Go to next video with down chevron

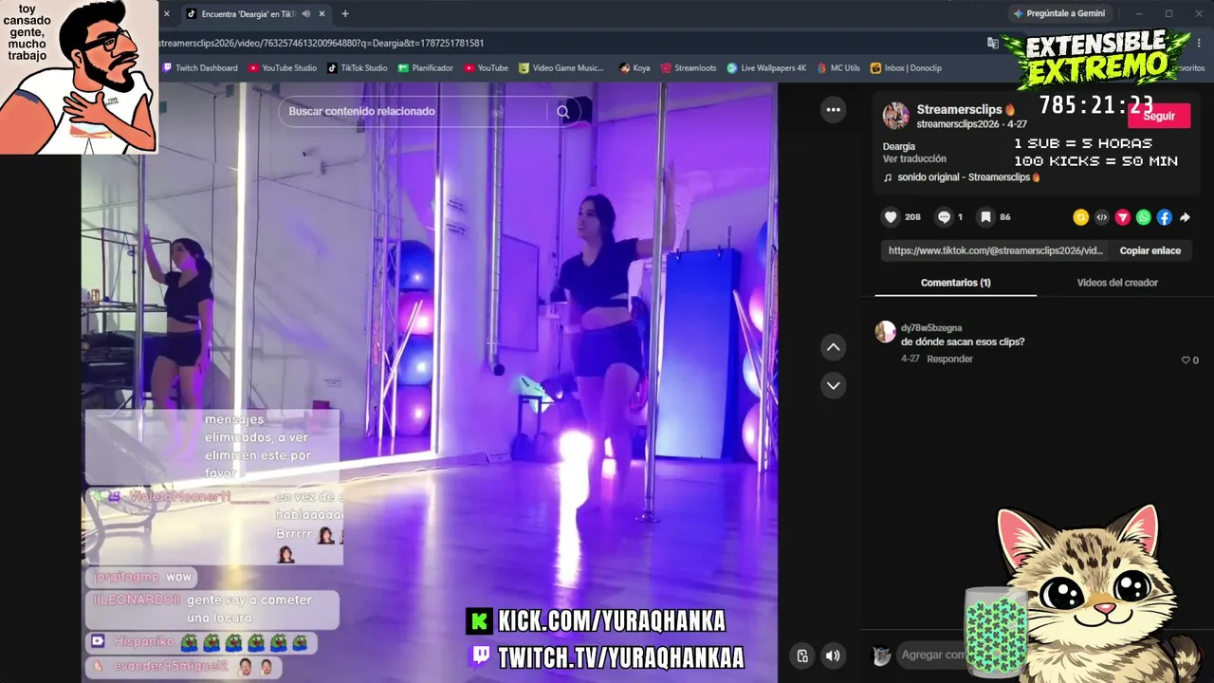[833, 385]
